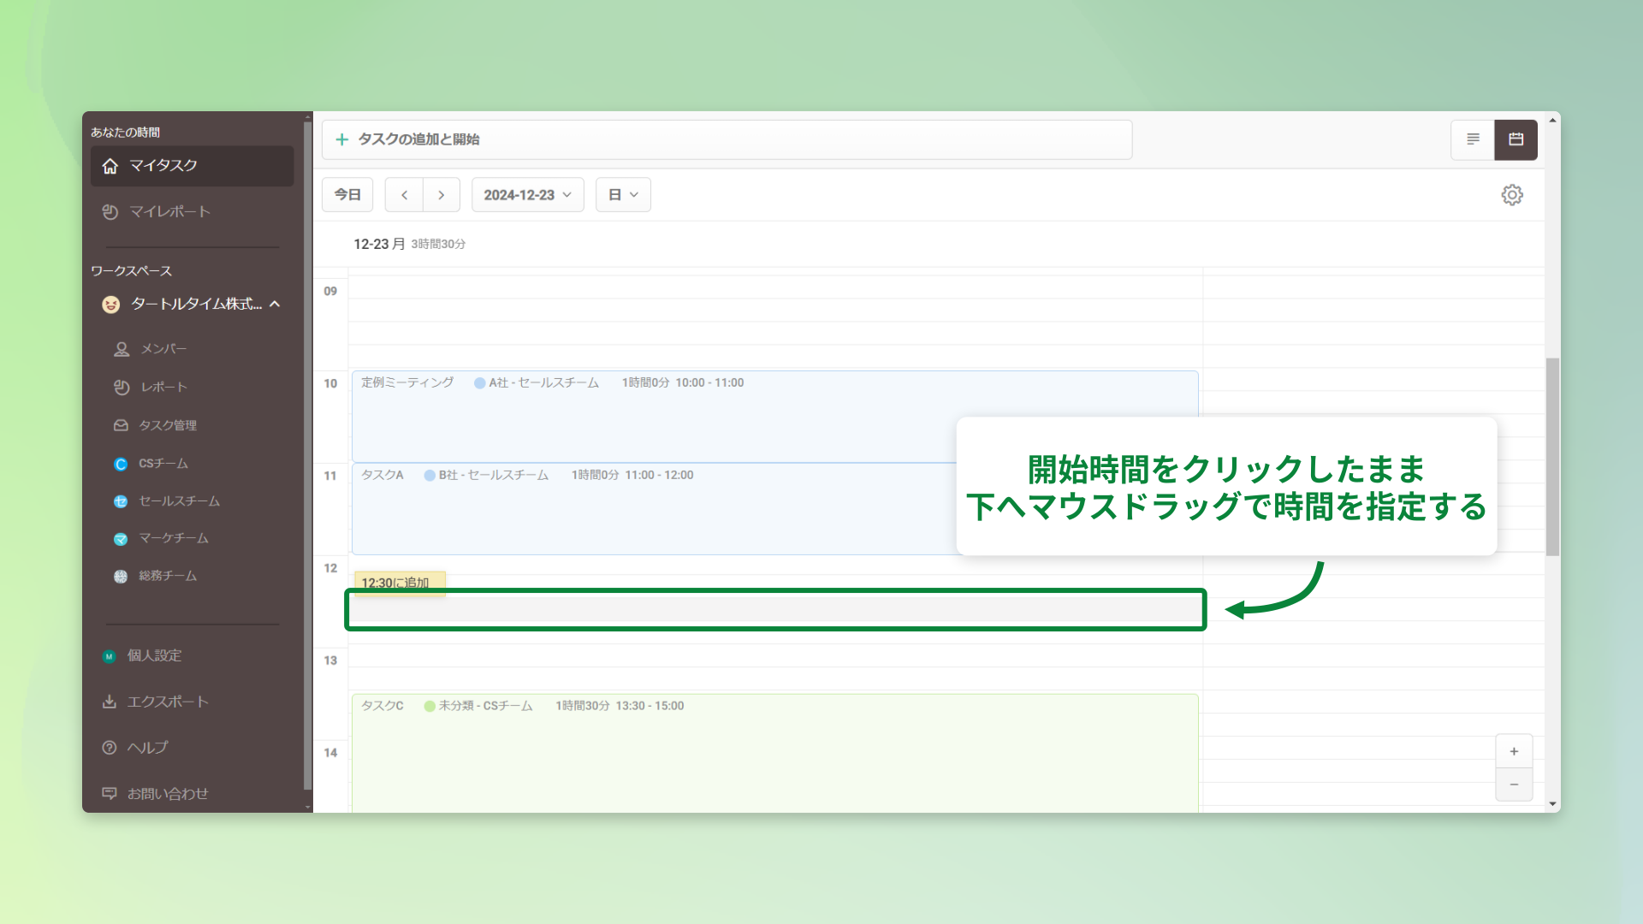
Task: Open the calendar settings gear
Action: [1512, 194]
